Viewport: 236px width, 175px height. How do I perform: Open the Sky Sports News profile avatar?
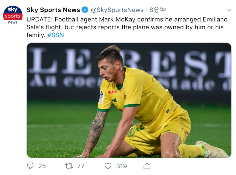(13, 15)
